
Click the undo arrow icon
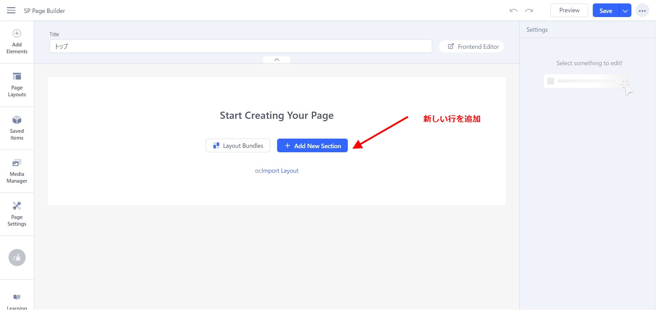(x=513, y=11)
